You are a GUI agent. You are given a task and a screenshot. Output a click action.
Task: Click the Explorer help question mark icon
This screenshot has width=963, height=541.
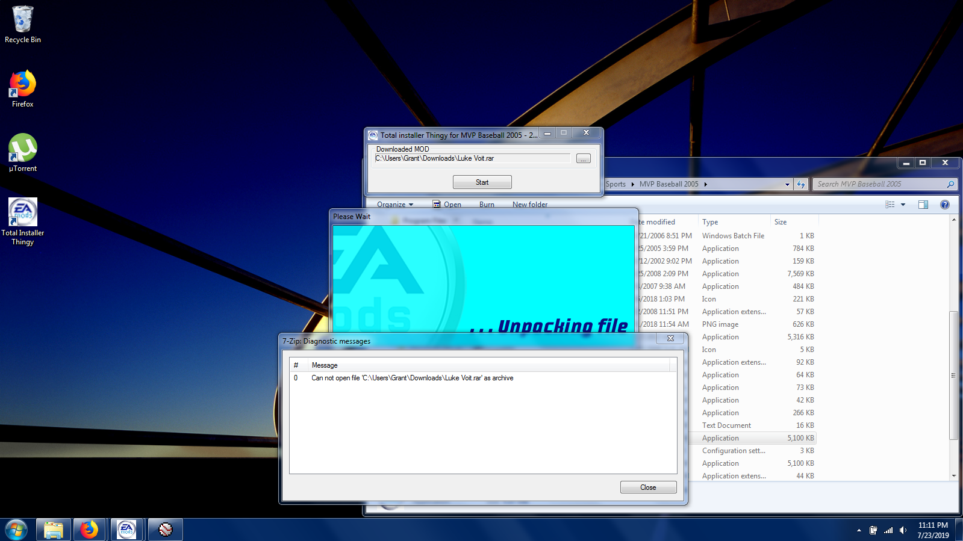[x=944, y=205]
